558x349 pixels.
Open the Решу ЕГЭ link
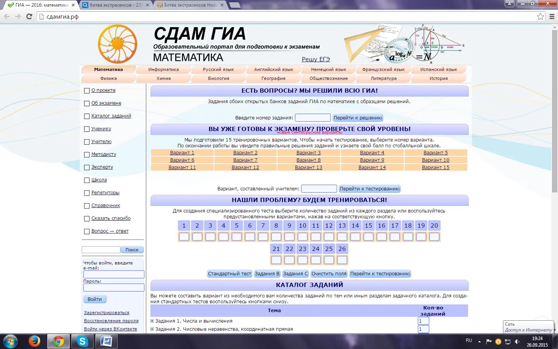pos(316,59)
